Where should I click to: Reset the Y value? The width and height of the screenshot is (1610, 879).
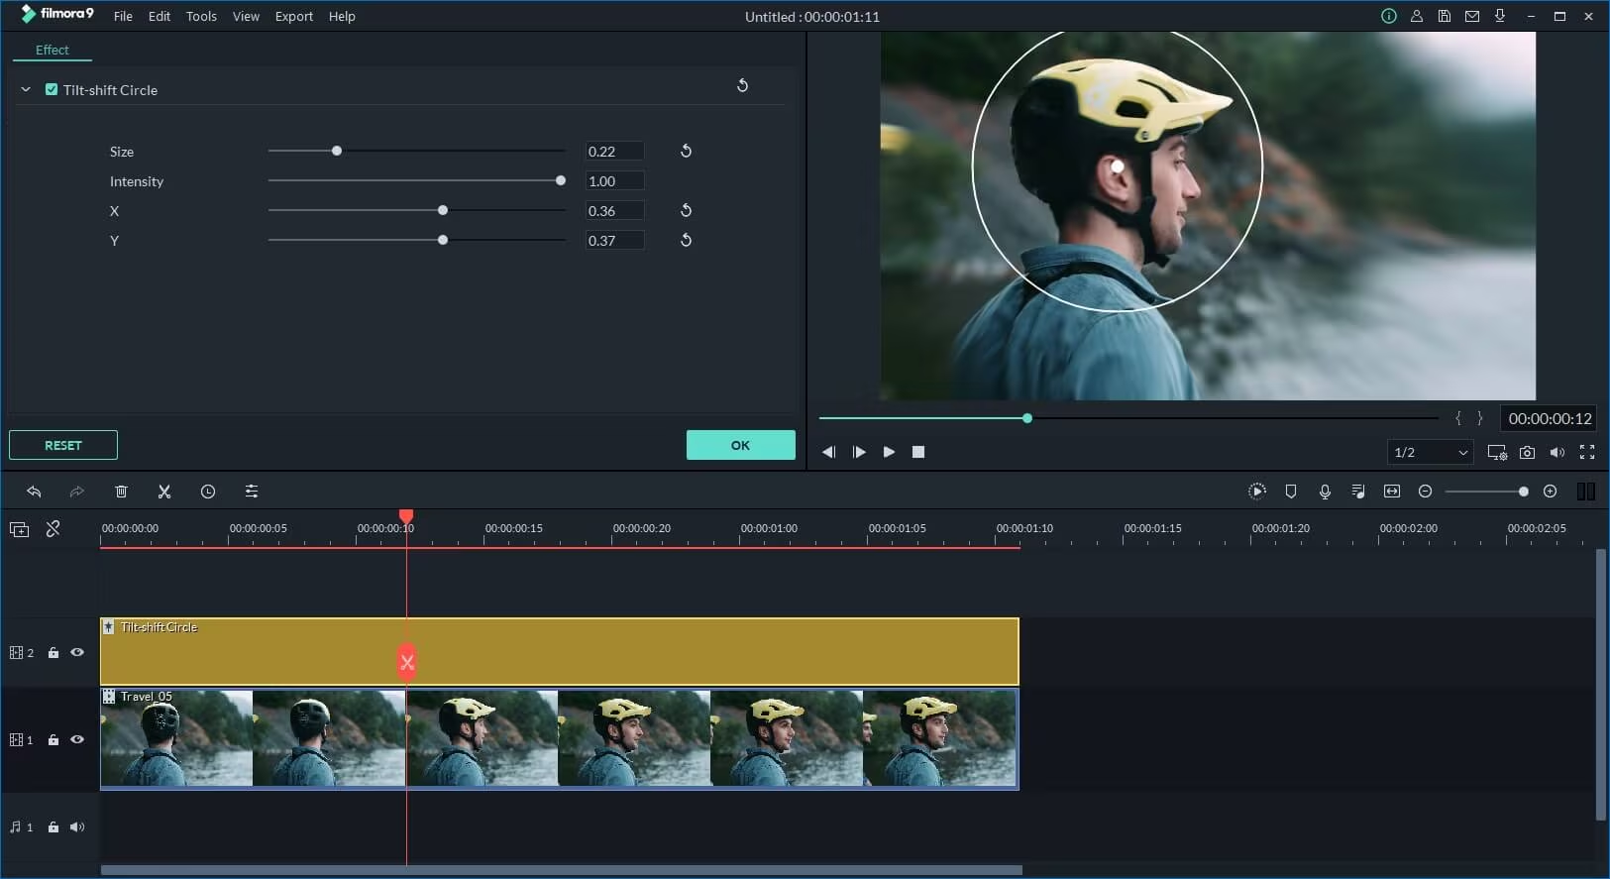(686, 241)
